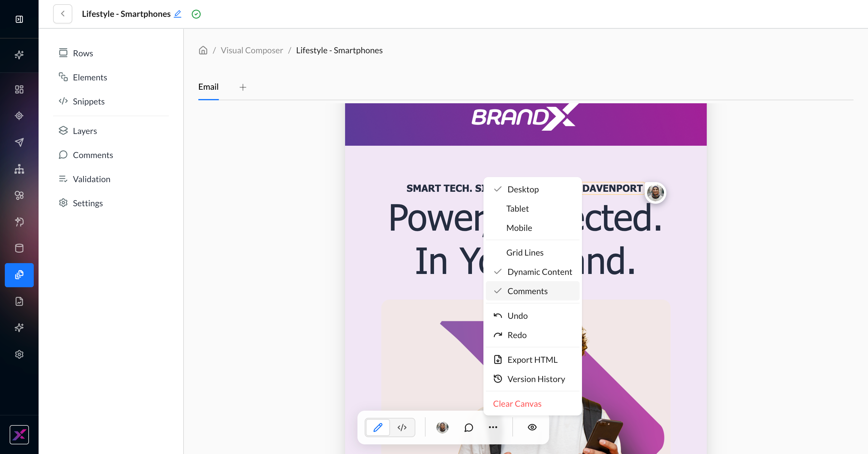
Task: Switch preview to Tablet view
Action: click(532, 209)
